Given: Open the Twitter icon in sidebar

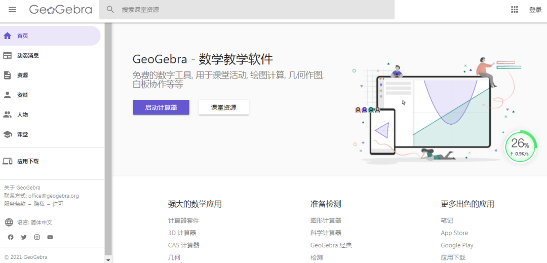Looking at the screenshot, I should 24,237.
